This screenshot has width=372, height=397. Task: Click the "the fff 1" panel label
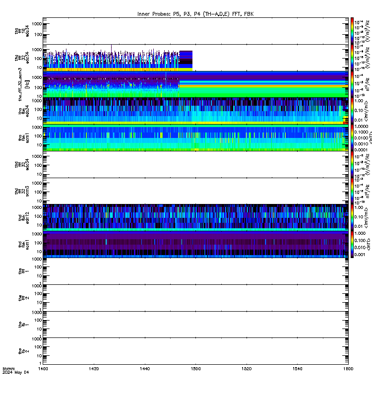(24, 271)
